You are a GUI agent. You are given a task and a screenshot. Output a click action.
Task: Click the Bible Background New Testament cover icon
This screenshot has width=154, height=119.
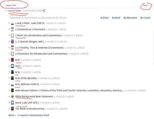tap(12, 97)
